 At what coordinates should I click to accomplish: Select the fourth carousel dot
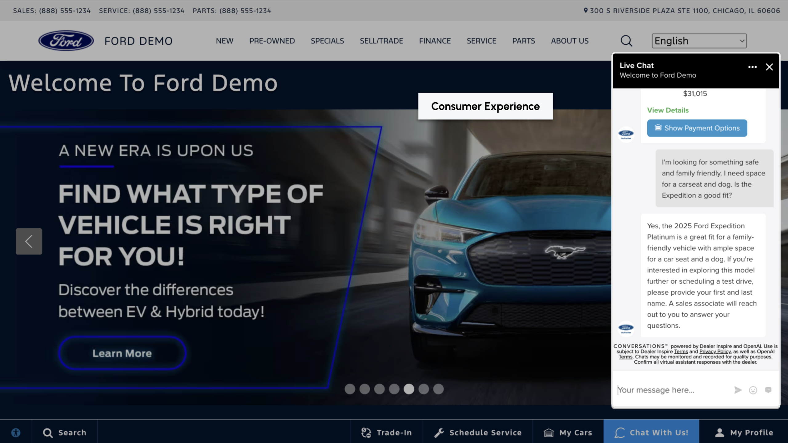(394, 389)
